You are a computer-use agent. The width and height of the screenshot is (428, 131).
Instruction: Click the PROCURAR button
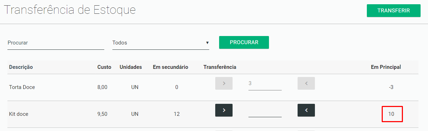(244, 42)
